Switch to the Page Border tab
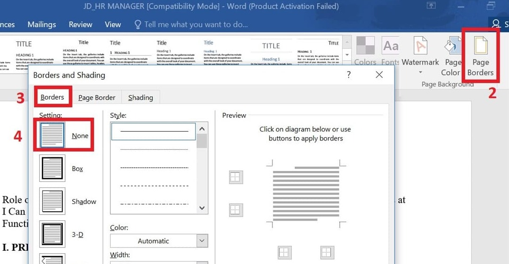The height and width of the screenshot is (264, 509). click(x=97, y=97)
